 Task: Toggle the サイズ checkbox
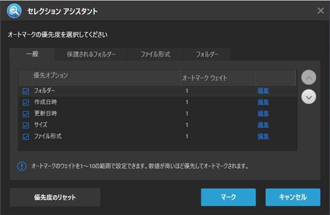(x=26, y=125)
